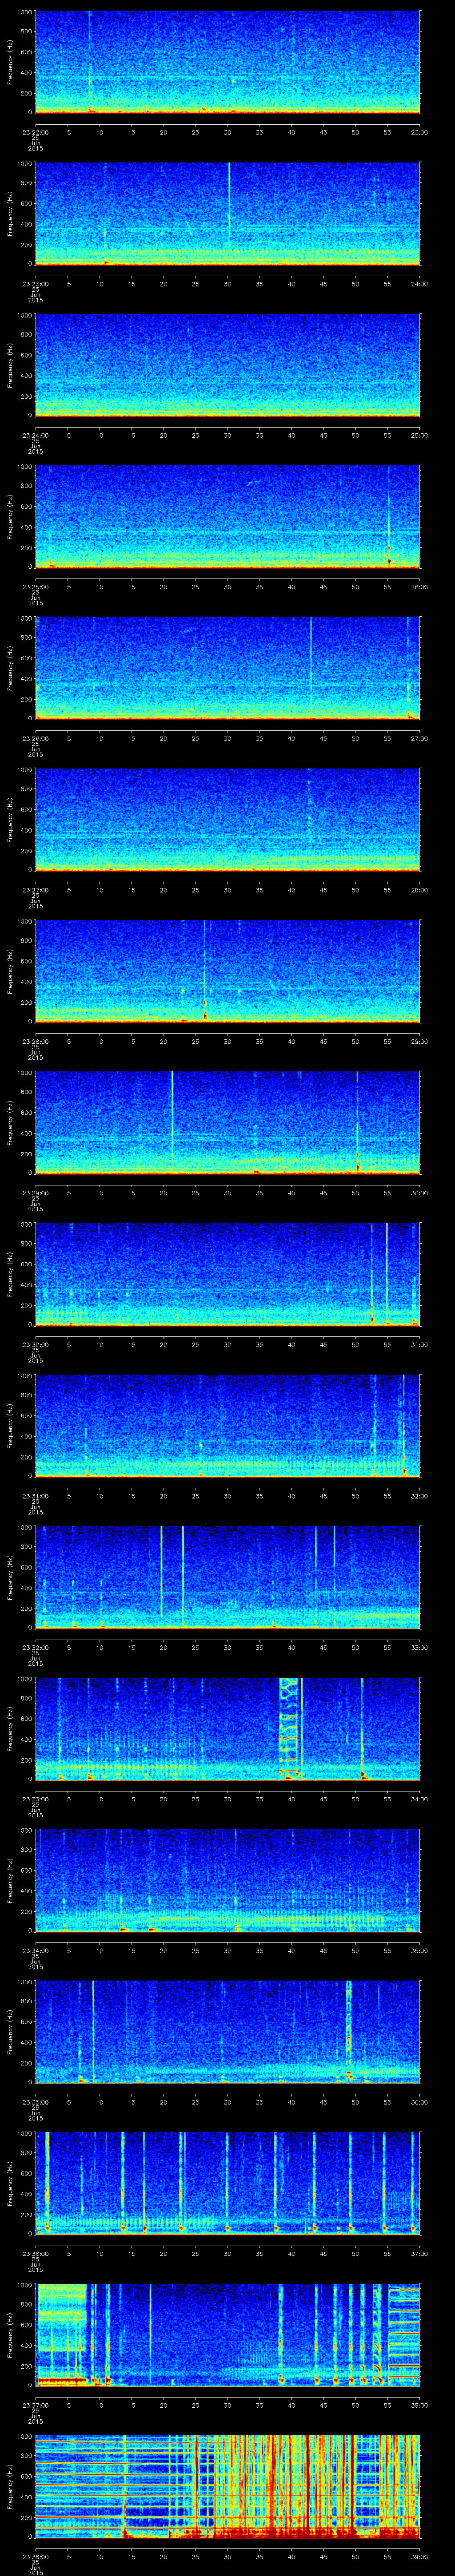Click the spectrogram panel starting at 23:36:00

pos(228,2183)
